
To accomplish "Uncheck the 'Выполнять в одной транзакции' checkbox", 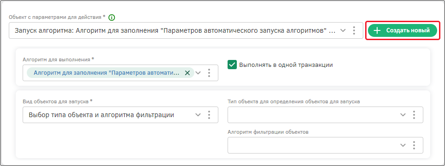I will pyautogui.click(x=232, y=65).
